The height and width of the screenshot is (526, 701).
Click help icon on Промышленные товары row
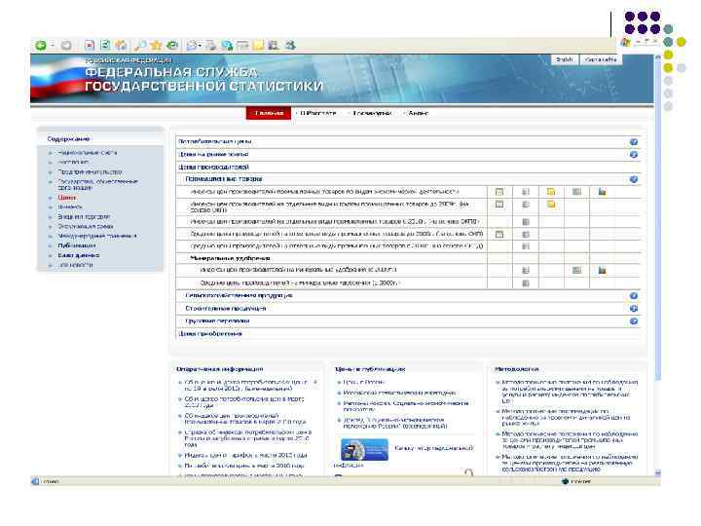tap(634, 179)
